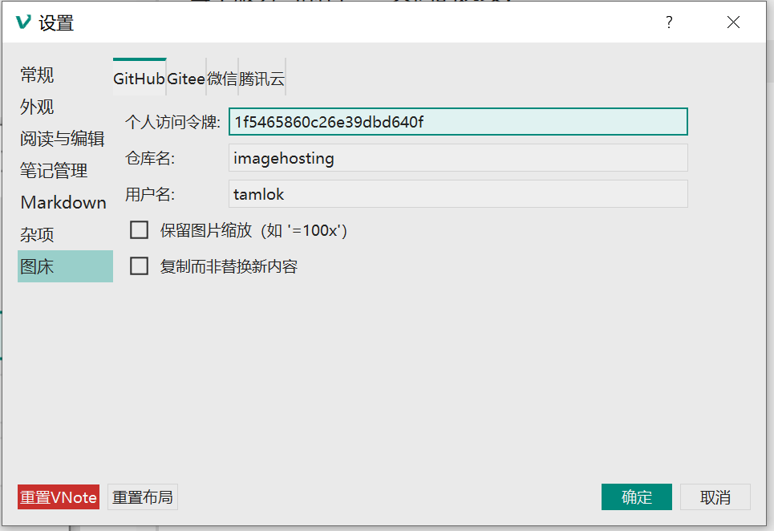Switch to the GitHub tab
The image size is (774, 531).
[140, 78]
